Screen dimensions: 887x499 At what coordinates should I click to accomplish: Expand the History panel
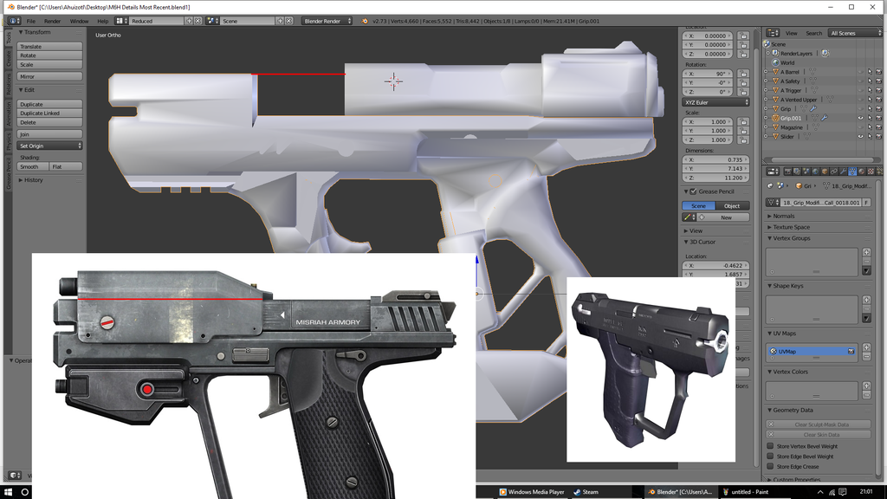pyautogui.click(x=31, y=180)
